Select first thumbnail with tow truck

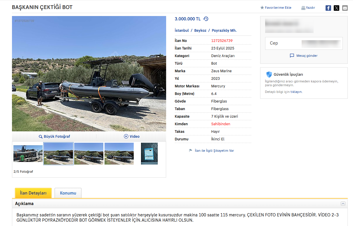pyautogui.click(x=28, y=153)
